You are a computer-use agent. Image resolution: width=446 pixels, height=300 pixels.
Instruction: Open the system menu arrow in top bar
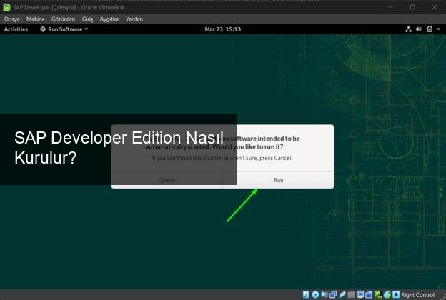click(x=438, y=29)
